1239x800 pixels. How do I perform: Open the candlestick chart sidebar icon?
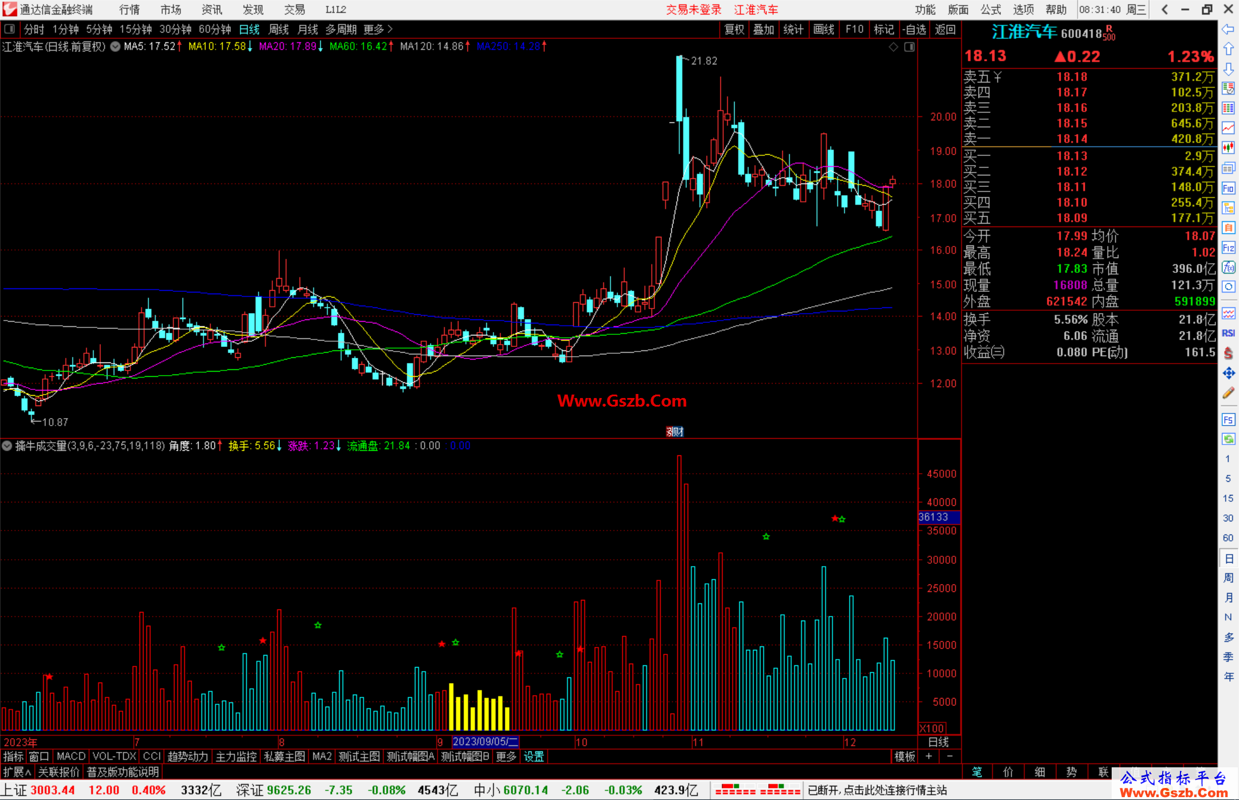click(x=1228, y=148)
